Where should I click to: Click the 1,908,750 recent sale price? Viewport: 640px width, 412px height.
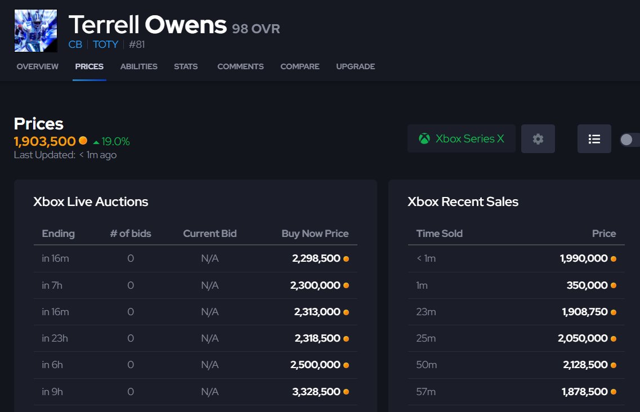coord(585,312)
